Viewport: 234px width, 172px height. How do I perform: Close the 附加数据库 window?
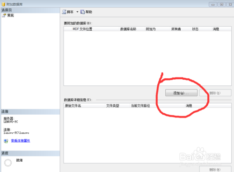click(x=230, y=4)
